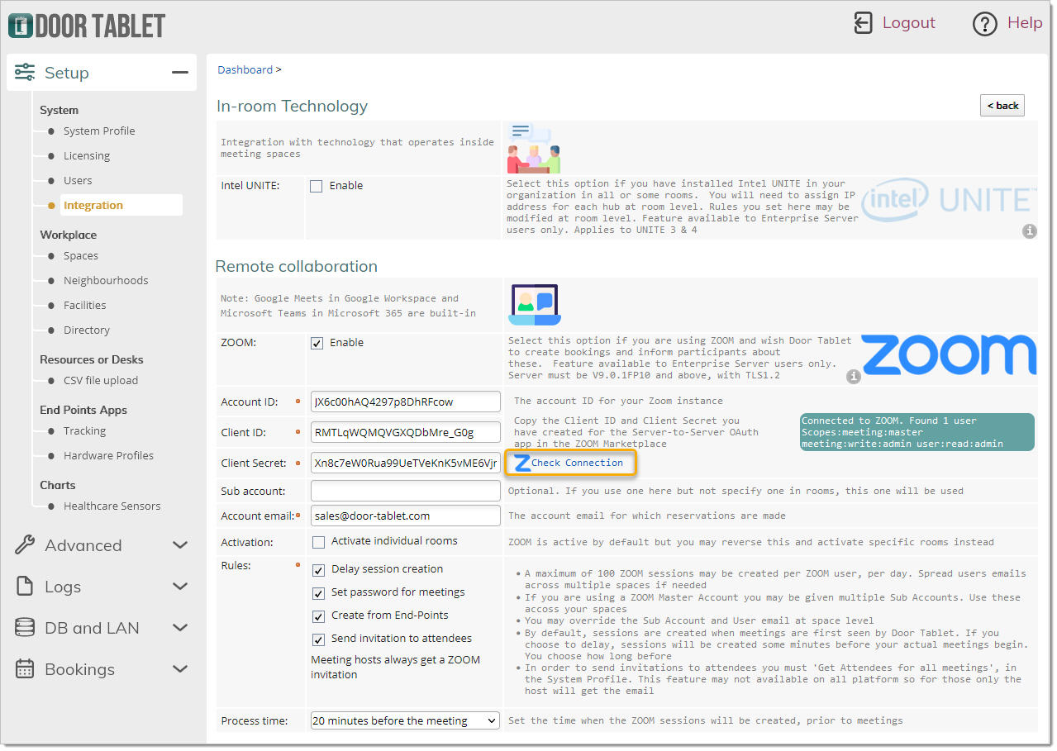Click the Help link text
1057x751 pixels.
coord(1025,23)
